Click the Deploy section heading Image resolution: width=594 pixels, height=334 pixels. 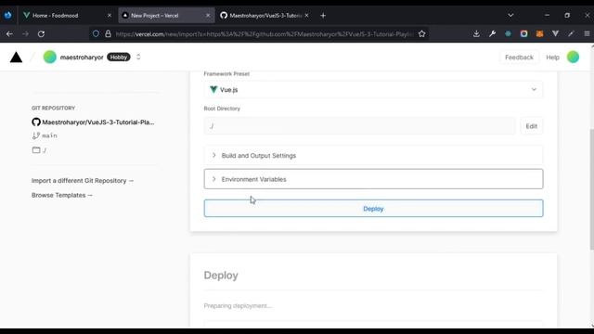(x=221, y=276)
